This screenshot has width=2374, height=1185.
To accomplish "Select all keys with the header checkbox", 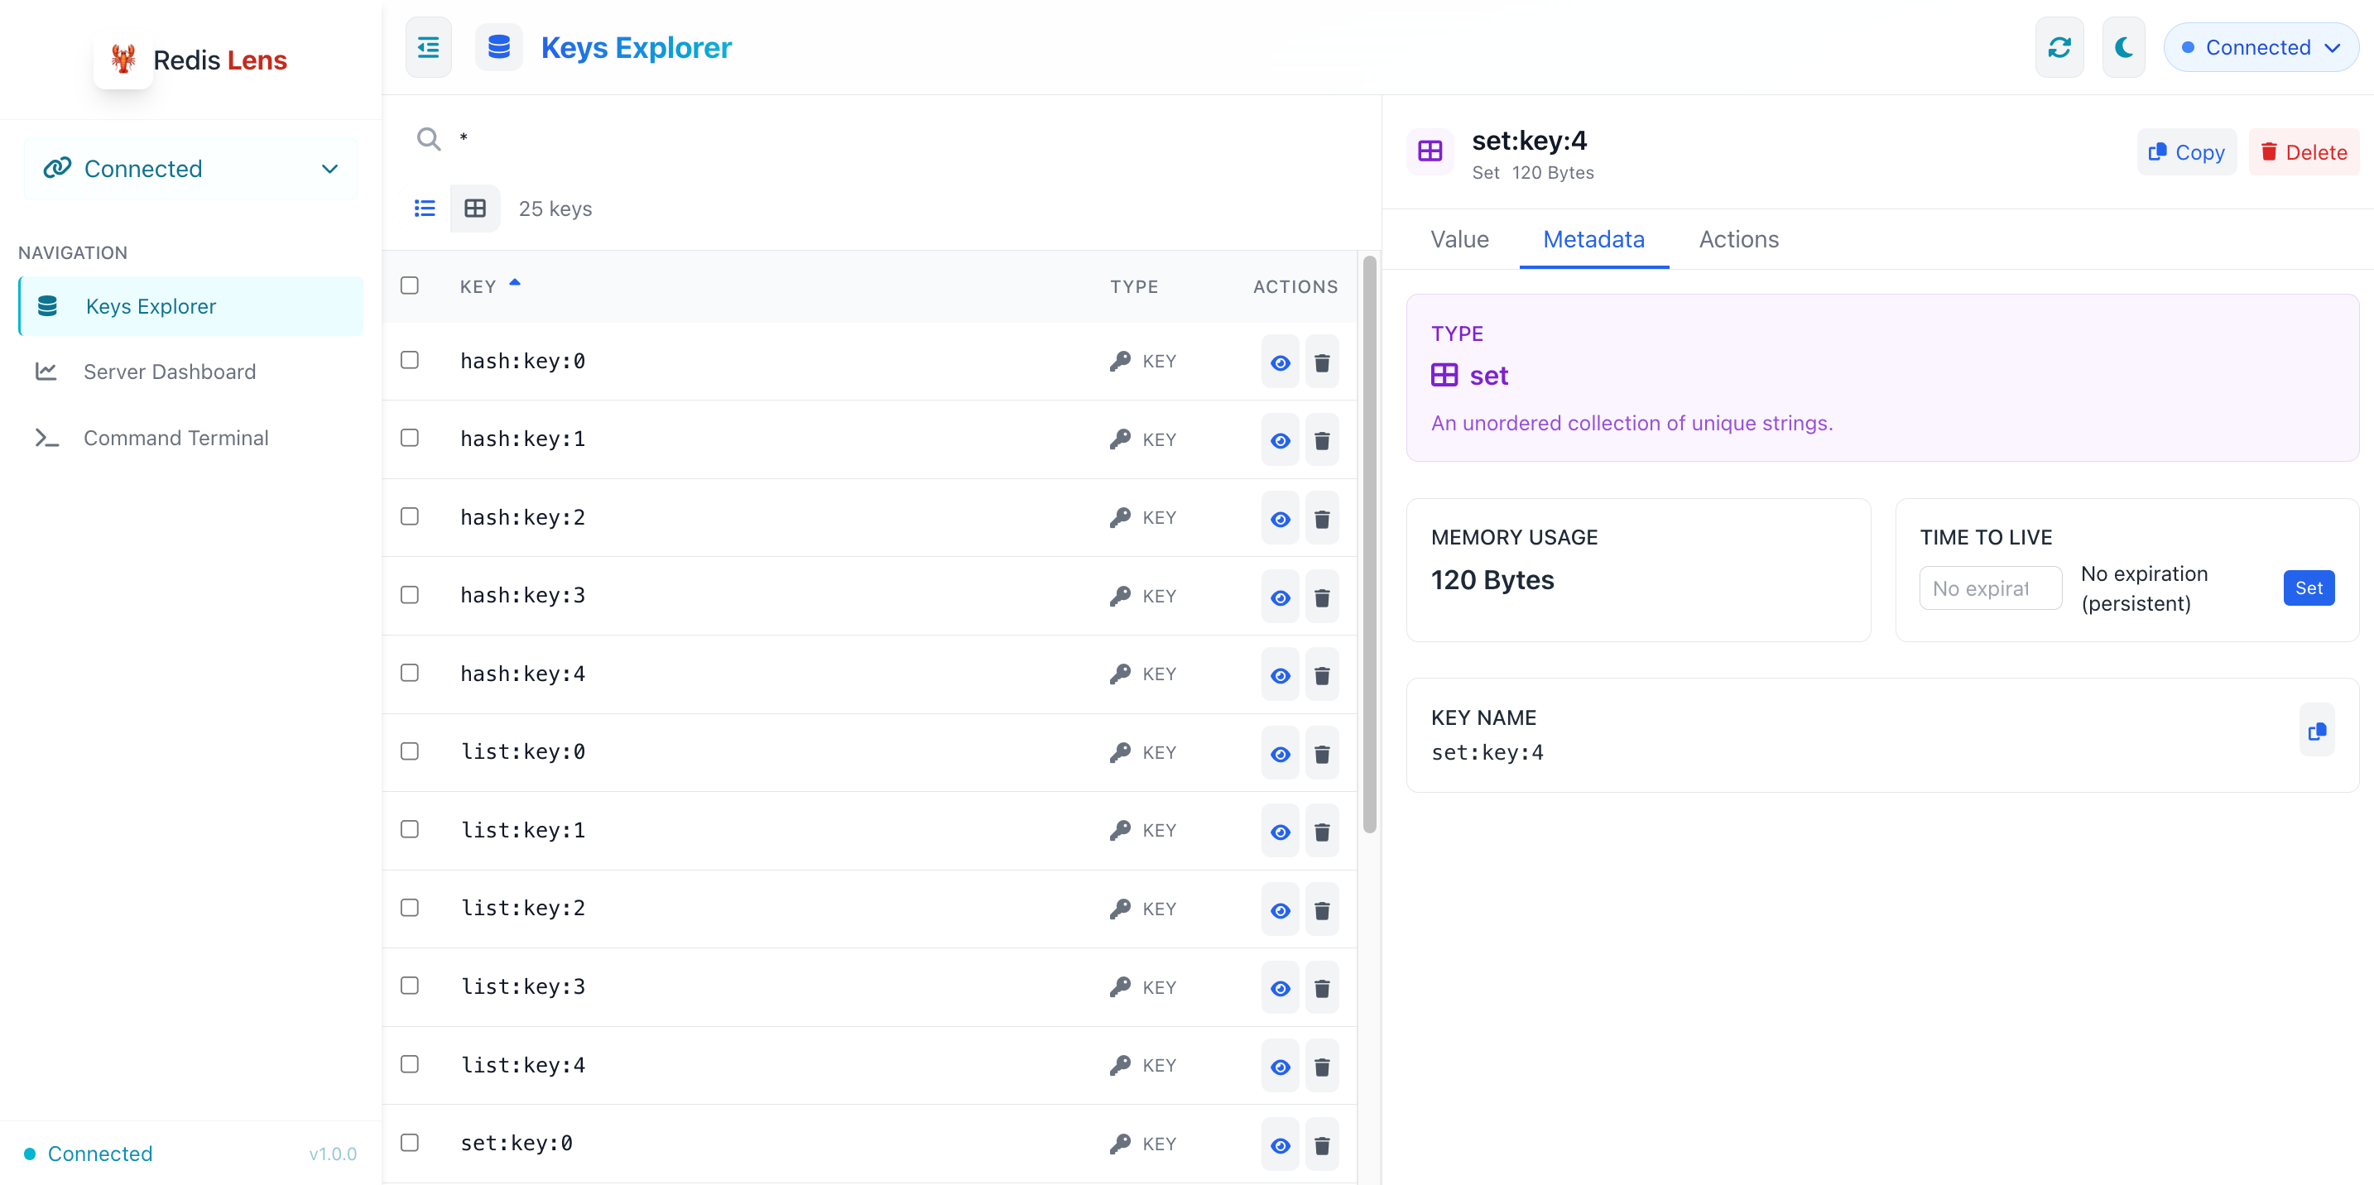I will click(x=409, y=285).
